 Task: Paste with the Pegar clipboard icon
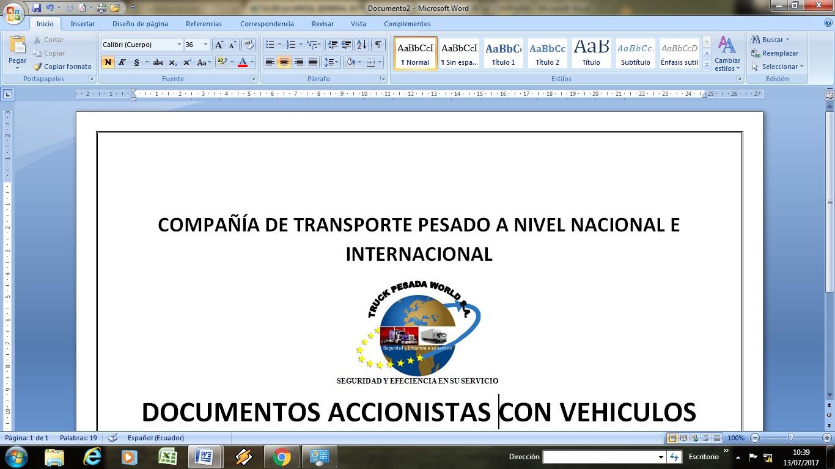pos(17,46)
